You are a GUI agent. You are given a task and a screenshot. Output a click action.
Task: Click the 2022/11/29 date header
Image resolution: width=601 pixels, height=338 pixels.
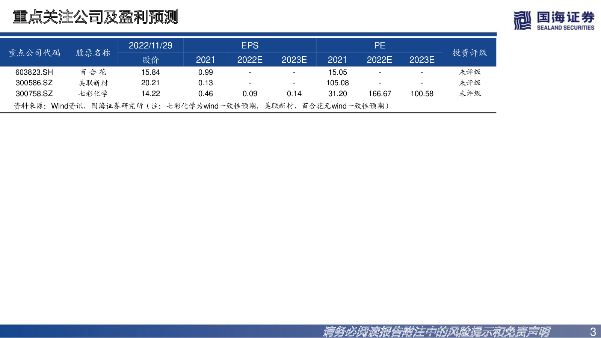(151, 45)
